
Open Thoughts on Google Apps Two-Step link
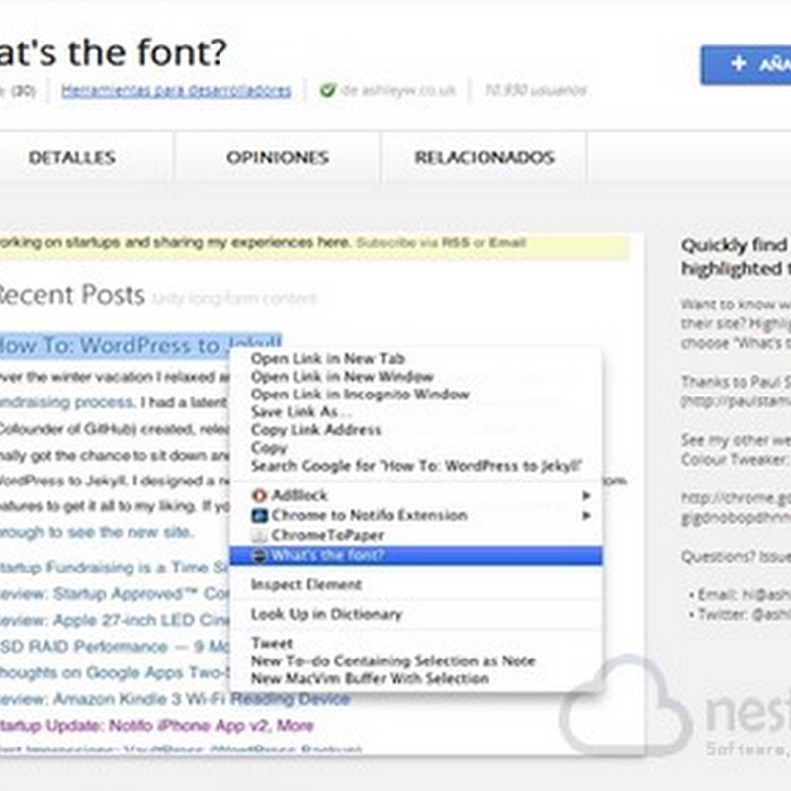click(x=115, y=672)
